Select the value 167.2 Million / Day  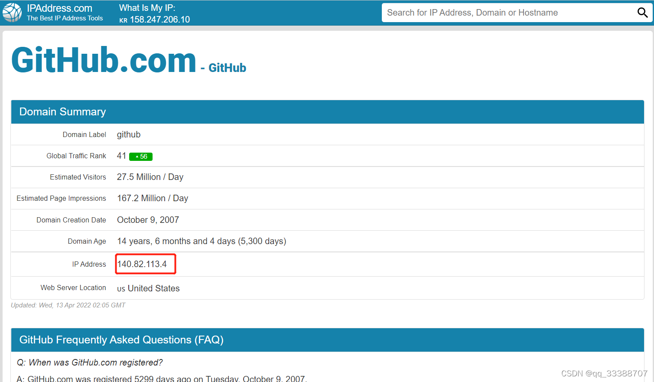[153, 198]
